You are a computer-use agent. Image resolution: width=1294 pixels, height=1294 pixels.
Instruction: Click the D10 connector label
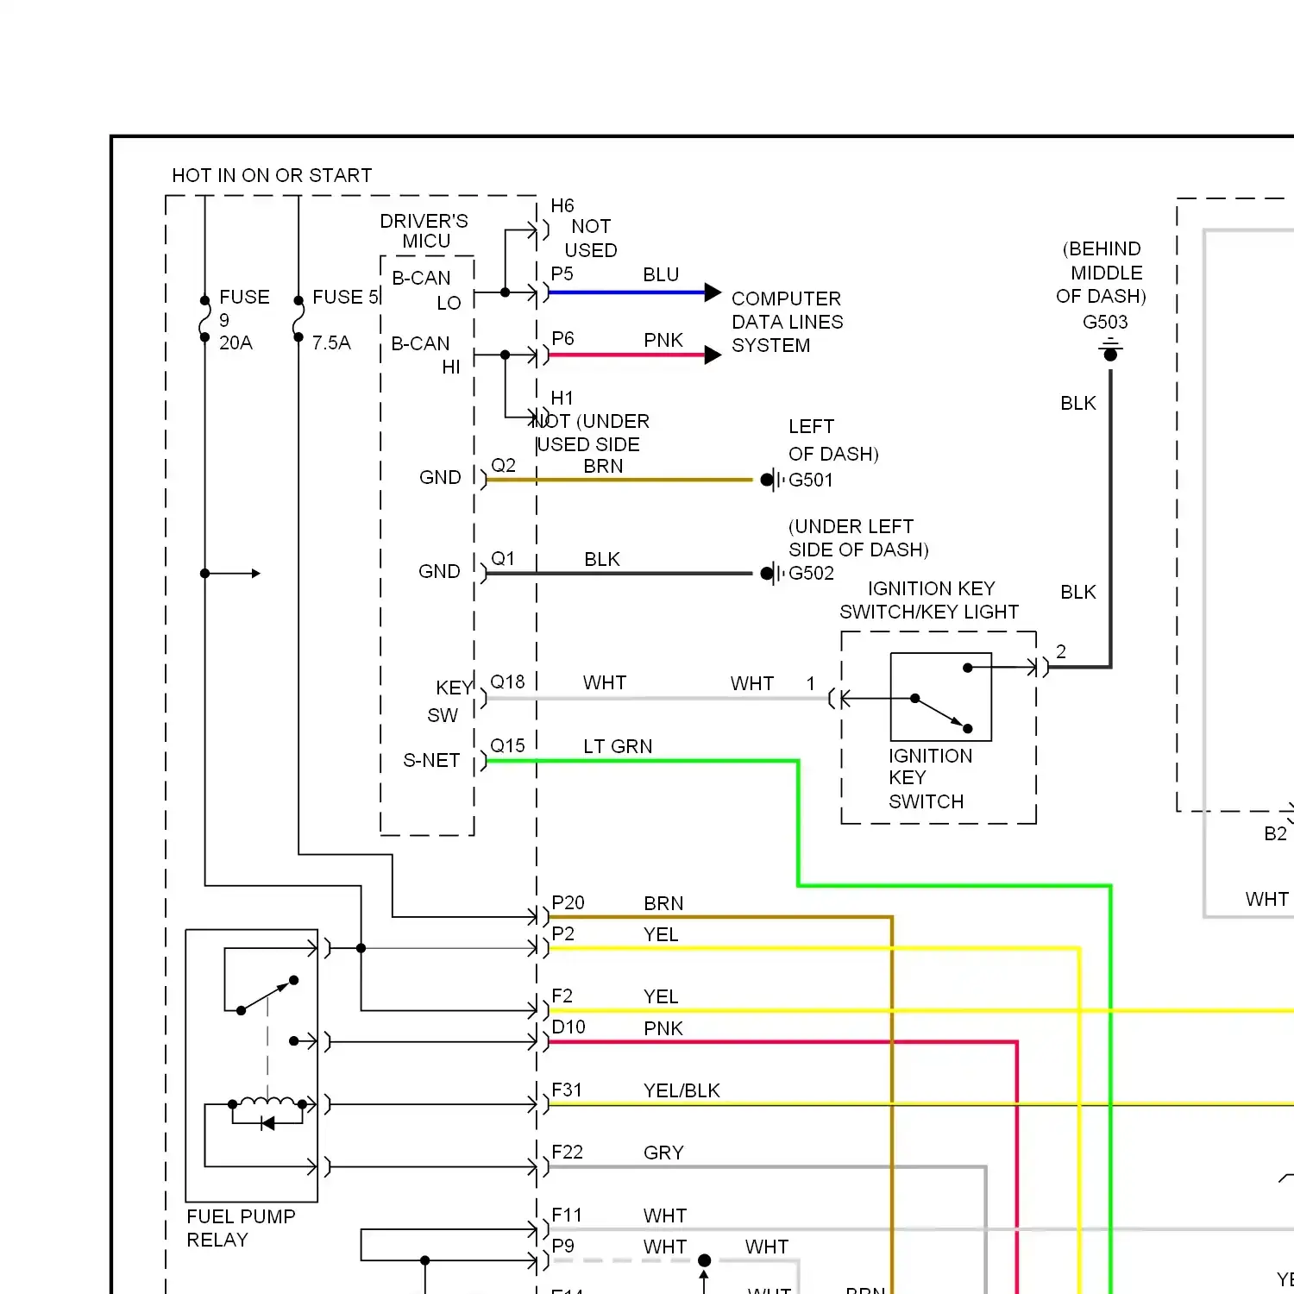568,1027
